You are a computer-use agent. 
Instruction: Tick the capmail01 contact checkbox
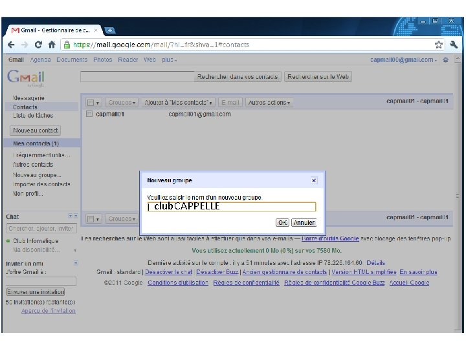(89, 114)
